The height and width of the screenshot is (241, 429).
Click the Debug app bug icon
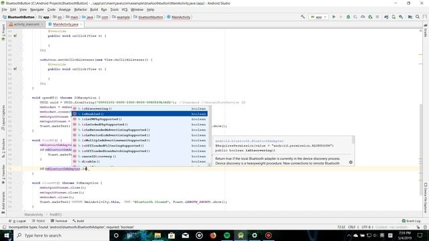348,17
